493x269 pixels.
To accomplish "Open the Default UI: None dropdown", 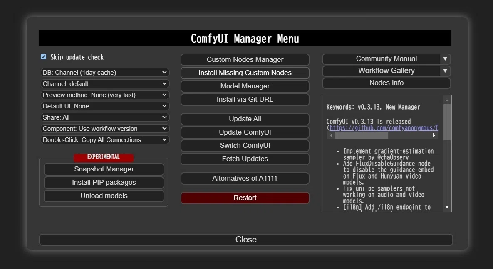I will pyautogui.click(x=105, y=106).
